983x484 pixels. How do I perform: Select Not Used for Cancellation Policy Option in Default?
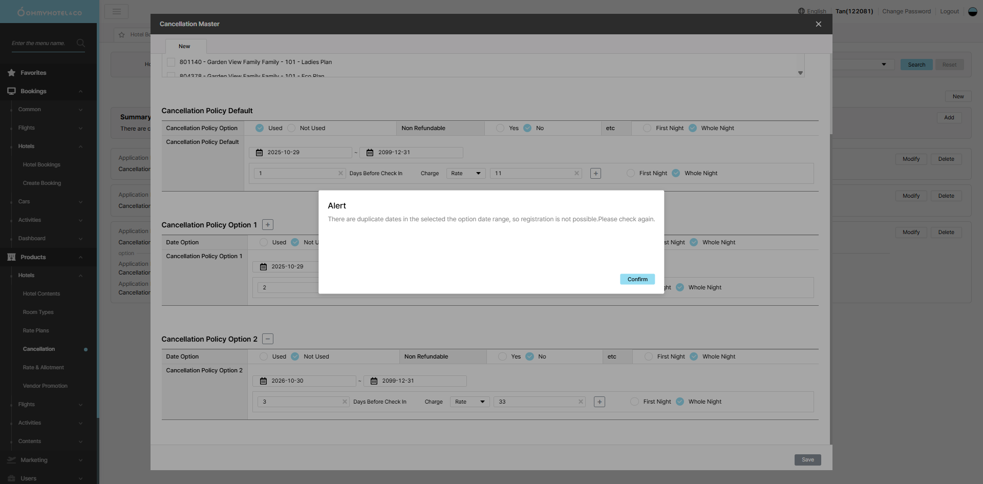pyautogui.click(x=291, y=128)
